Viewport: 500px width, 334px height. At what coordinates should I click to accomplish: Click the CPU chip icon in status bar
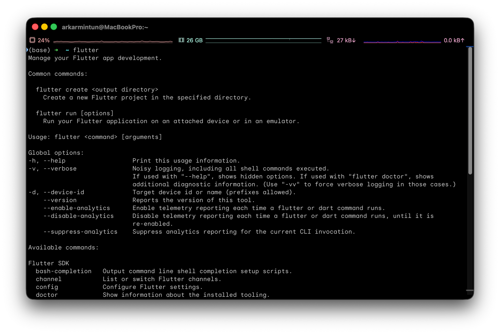pos(32,40)
